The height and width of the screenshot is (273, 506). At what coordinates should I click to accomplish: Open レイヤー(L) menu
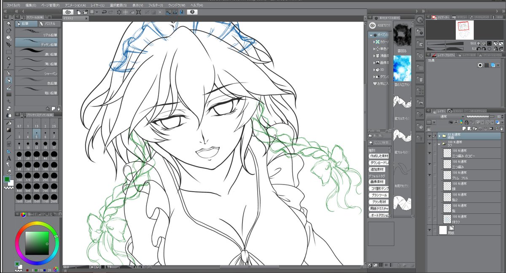pyautogui.click(x=97, y=5)
